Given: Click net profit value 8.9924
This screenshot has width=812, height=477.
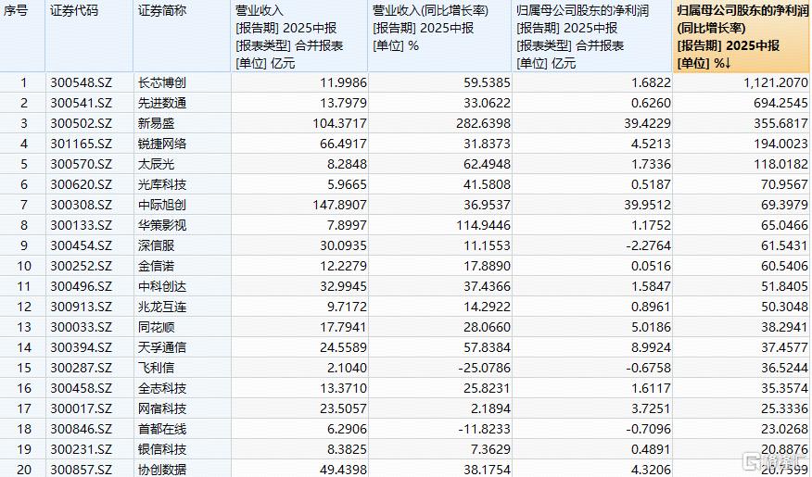Looking at the screenshot, I should point(652,347).
